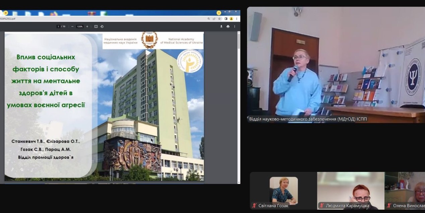Click the share icon in address bar
This screenshot has width=425, height=213.
coord(214,19)
